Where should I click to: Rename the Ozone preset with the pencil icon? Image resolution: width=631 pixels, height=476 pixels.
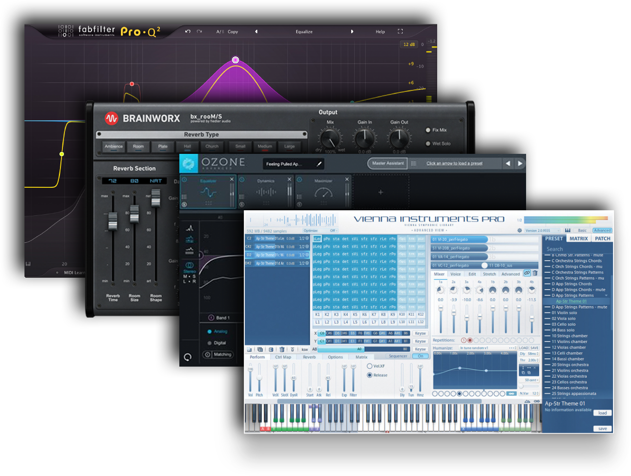tap(319, 164)
